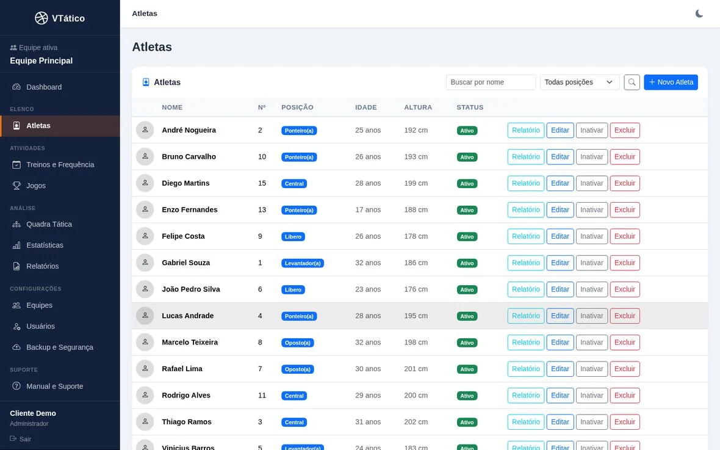Inativar Lucas Andrade

[x=591, y=316]
